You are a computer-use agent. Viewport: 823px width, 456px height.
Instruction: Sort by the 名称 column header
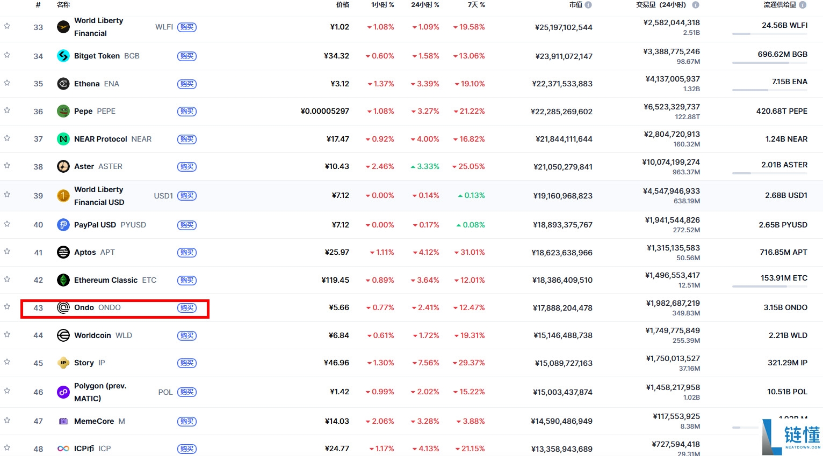[63, 5]
